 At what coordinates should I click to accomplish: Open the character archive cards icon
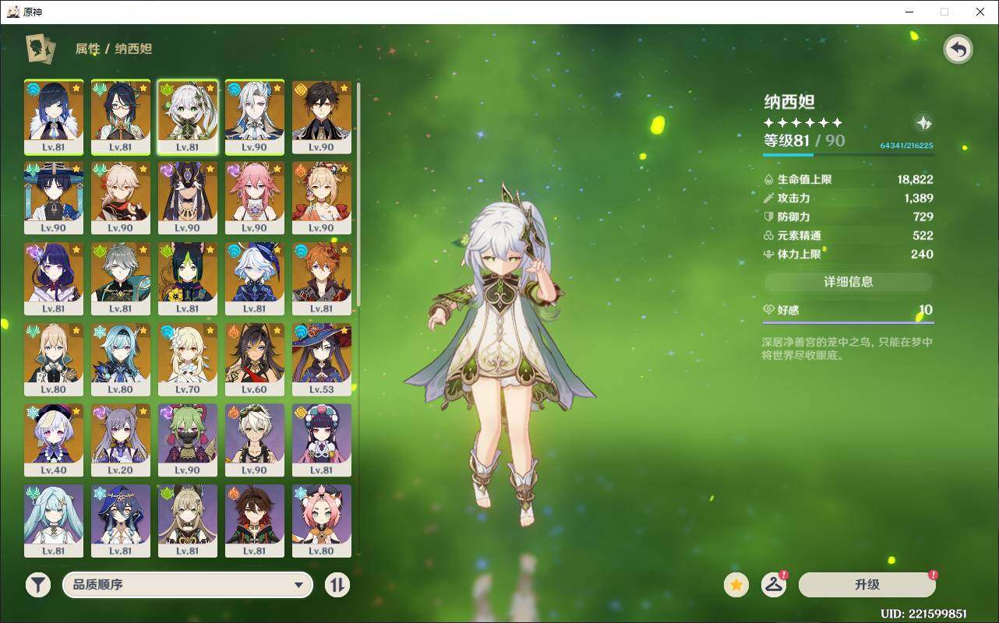(41, 48)
